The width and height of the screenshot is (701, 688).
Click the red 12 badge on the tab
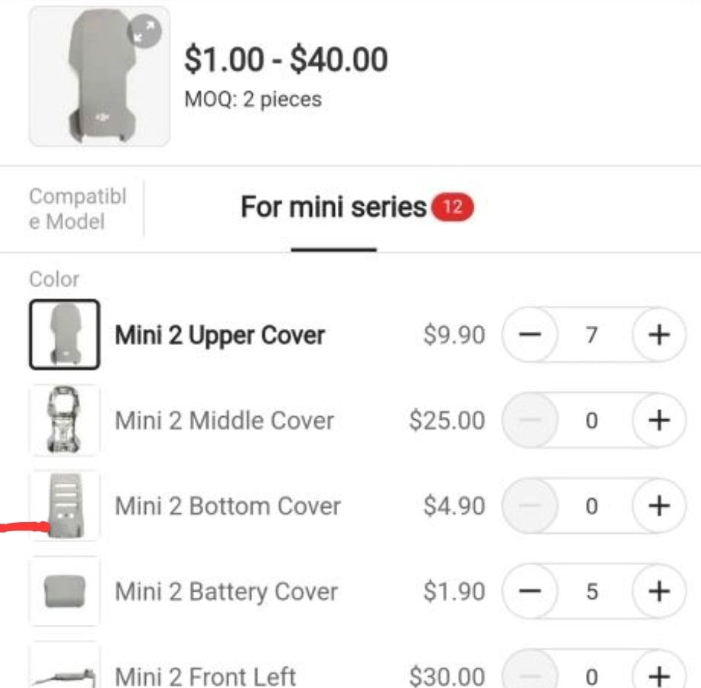(x=452, y=207)
